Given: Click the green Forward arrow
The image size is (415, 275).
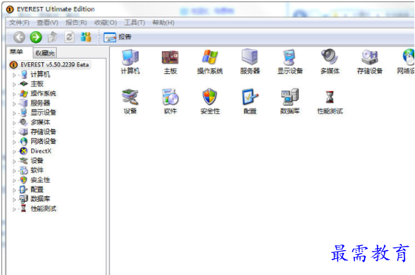Looking at the screenshot, I should click(36, 37).
